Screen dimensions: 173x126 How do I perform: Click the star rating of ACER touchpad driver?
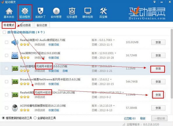pyautogui.click(x=25, y=110)
